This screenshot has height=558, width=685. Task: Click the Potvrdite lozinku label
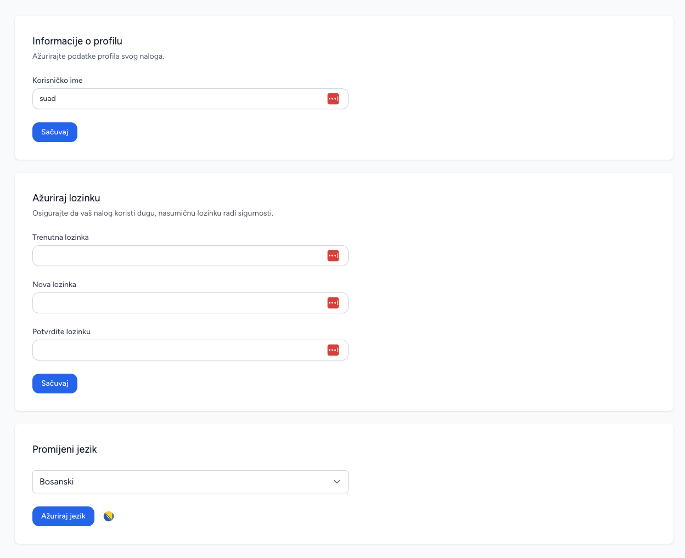click(61, 331)
